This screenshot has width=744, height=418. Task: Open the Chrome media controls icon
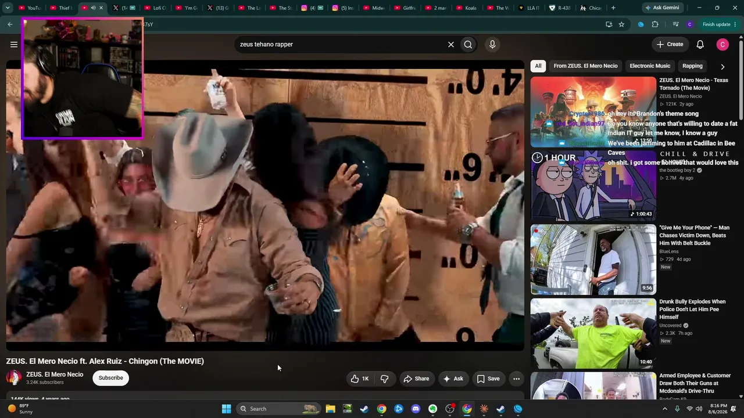[675, 24]
